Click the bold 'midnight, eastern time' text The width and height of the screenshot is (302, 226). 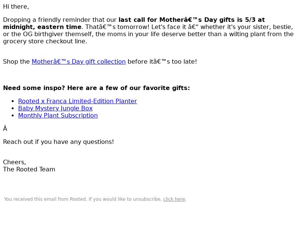click(x=42, y=27)
